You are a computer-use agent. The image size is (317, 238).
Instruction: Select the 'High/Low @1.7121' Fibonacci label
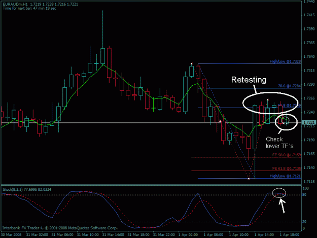tap(285, 176)
